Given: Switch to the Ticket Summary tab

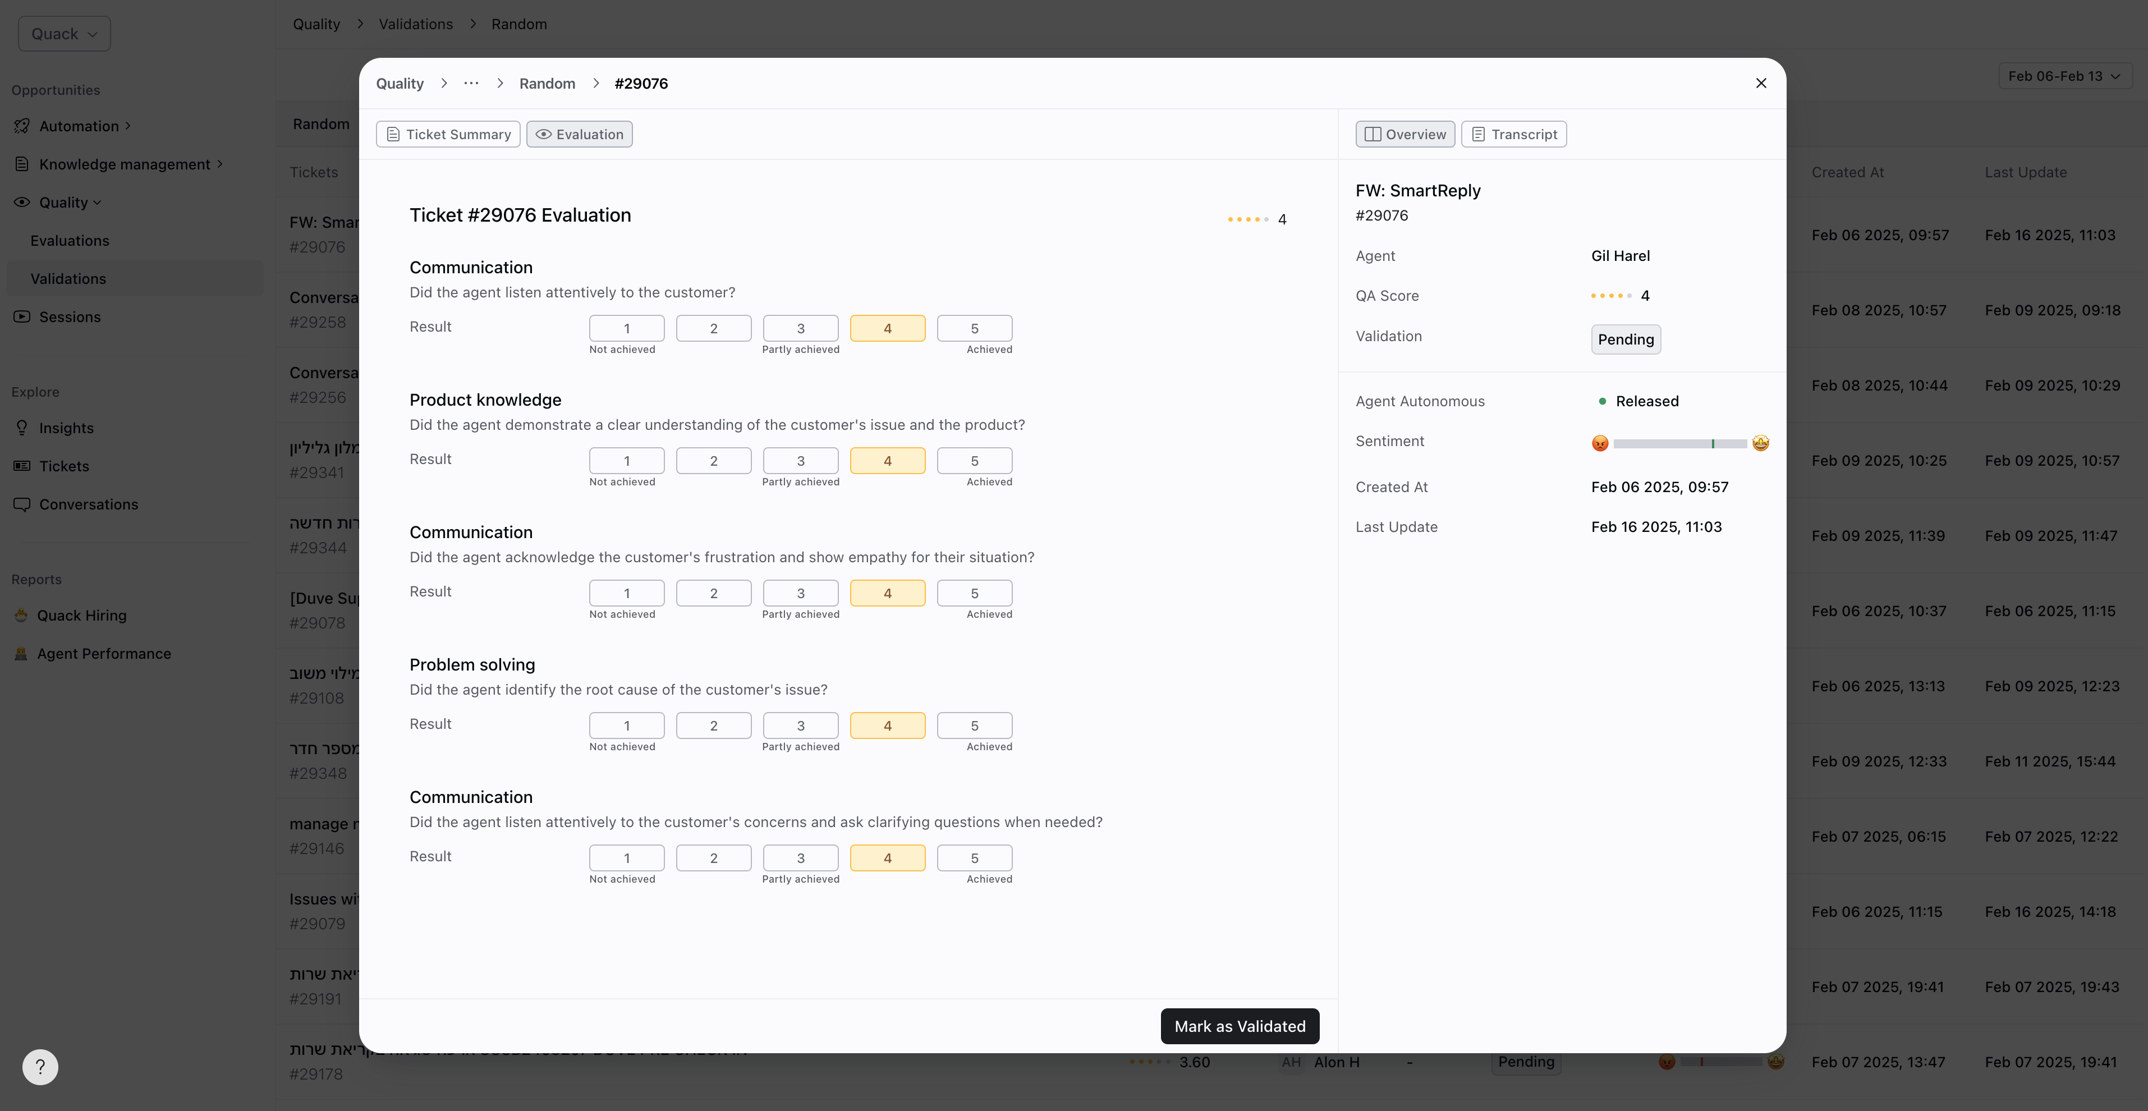Looking at the screenshot, I should click(448, 134).
